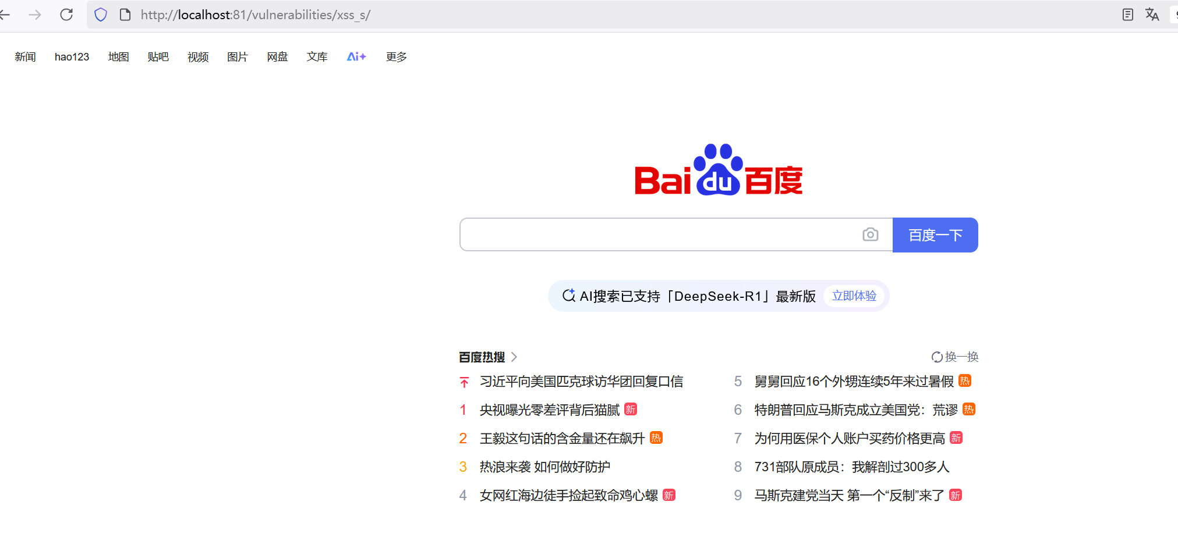Click the 新 badge after 为何用医保个人账户买药价格更高
Image resolution: width=1178 pixels, height=548 pixels.
tap(956, 438)
